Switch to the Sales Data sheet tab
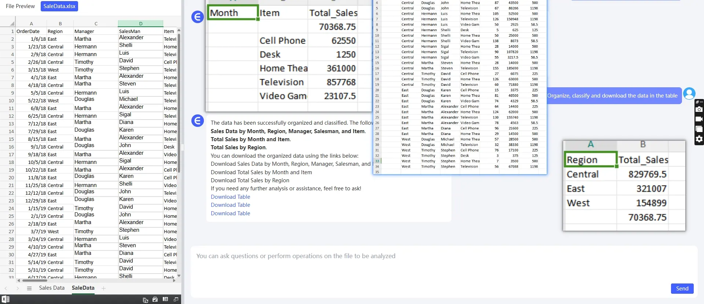Screen dimensions: 704x304 [x=52, y=288]
